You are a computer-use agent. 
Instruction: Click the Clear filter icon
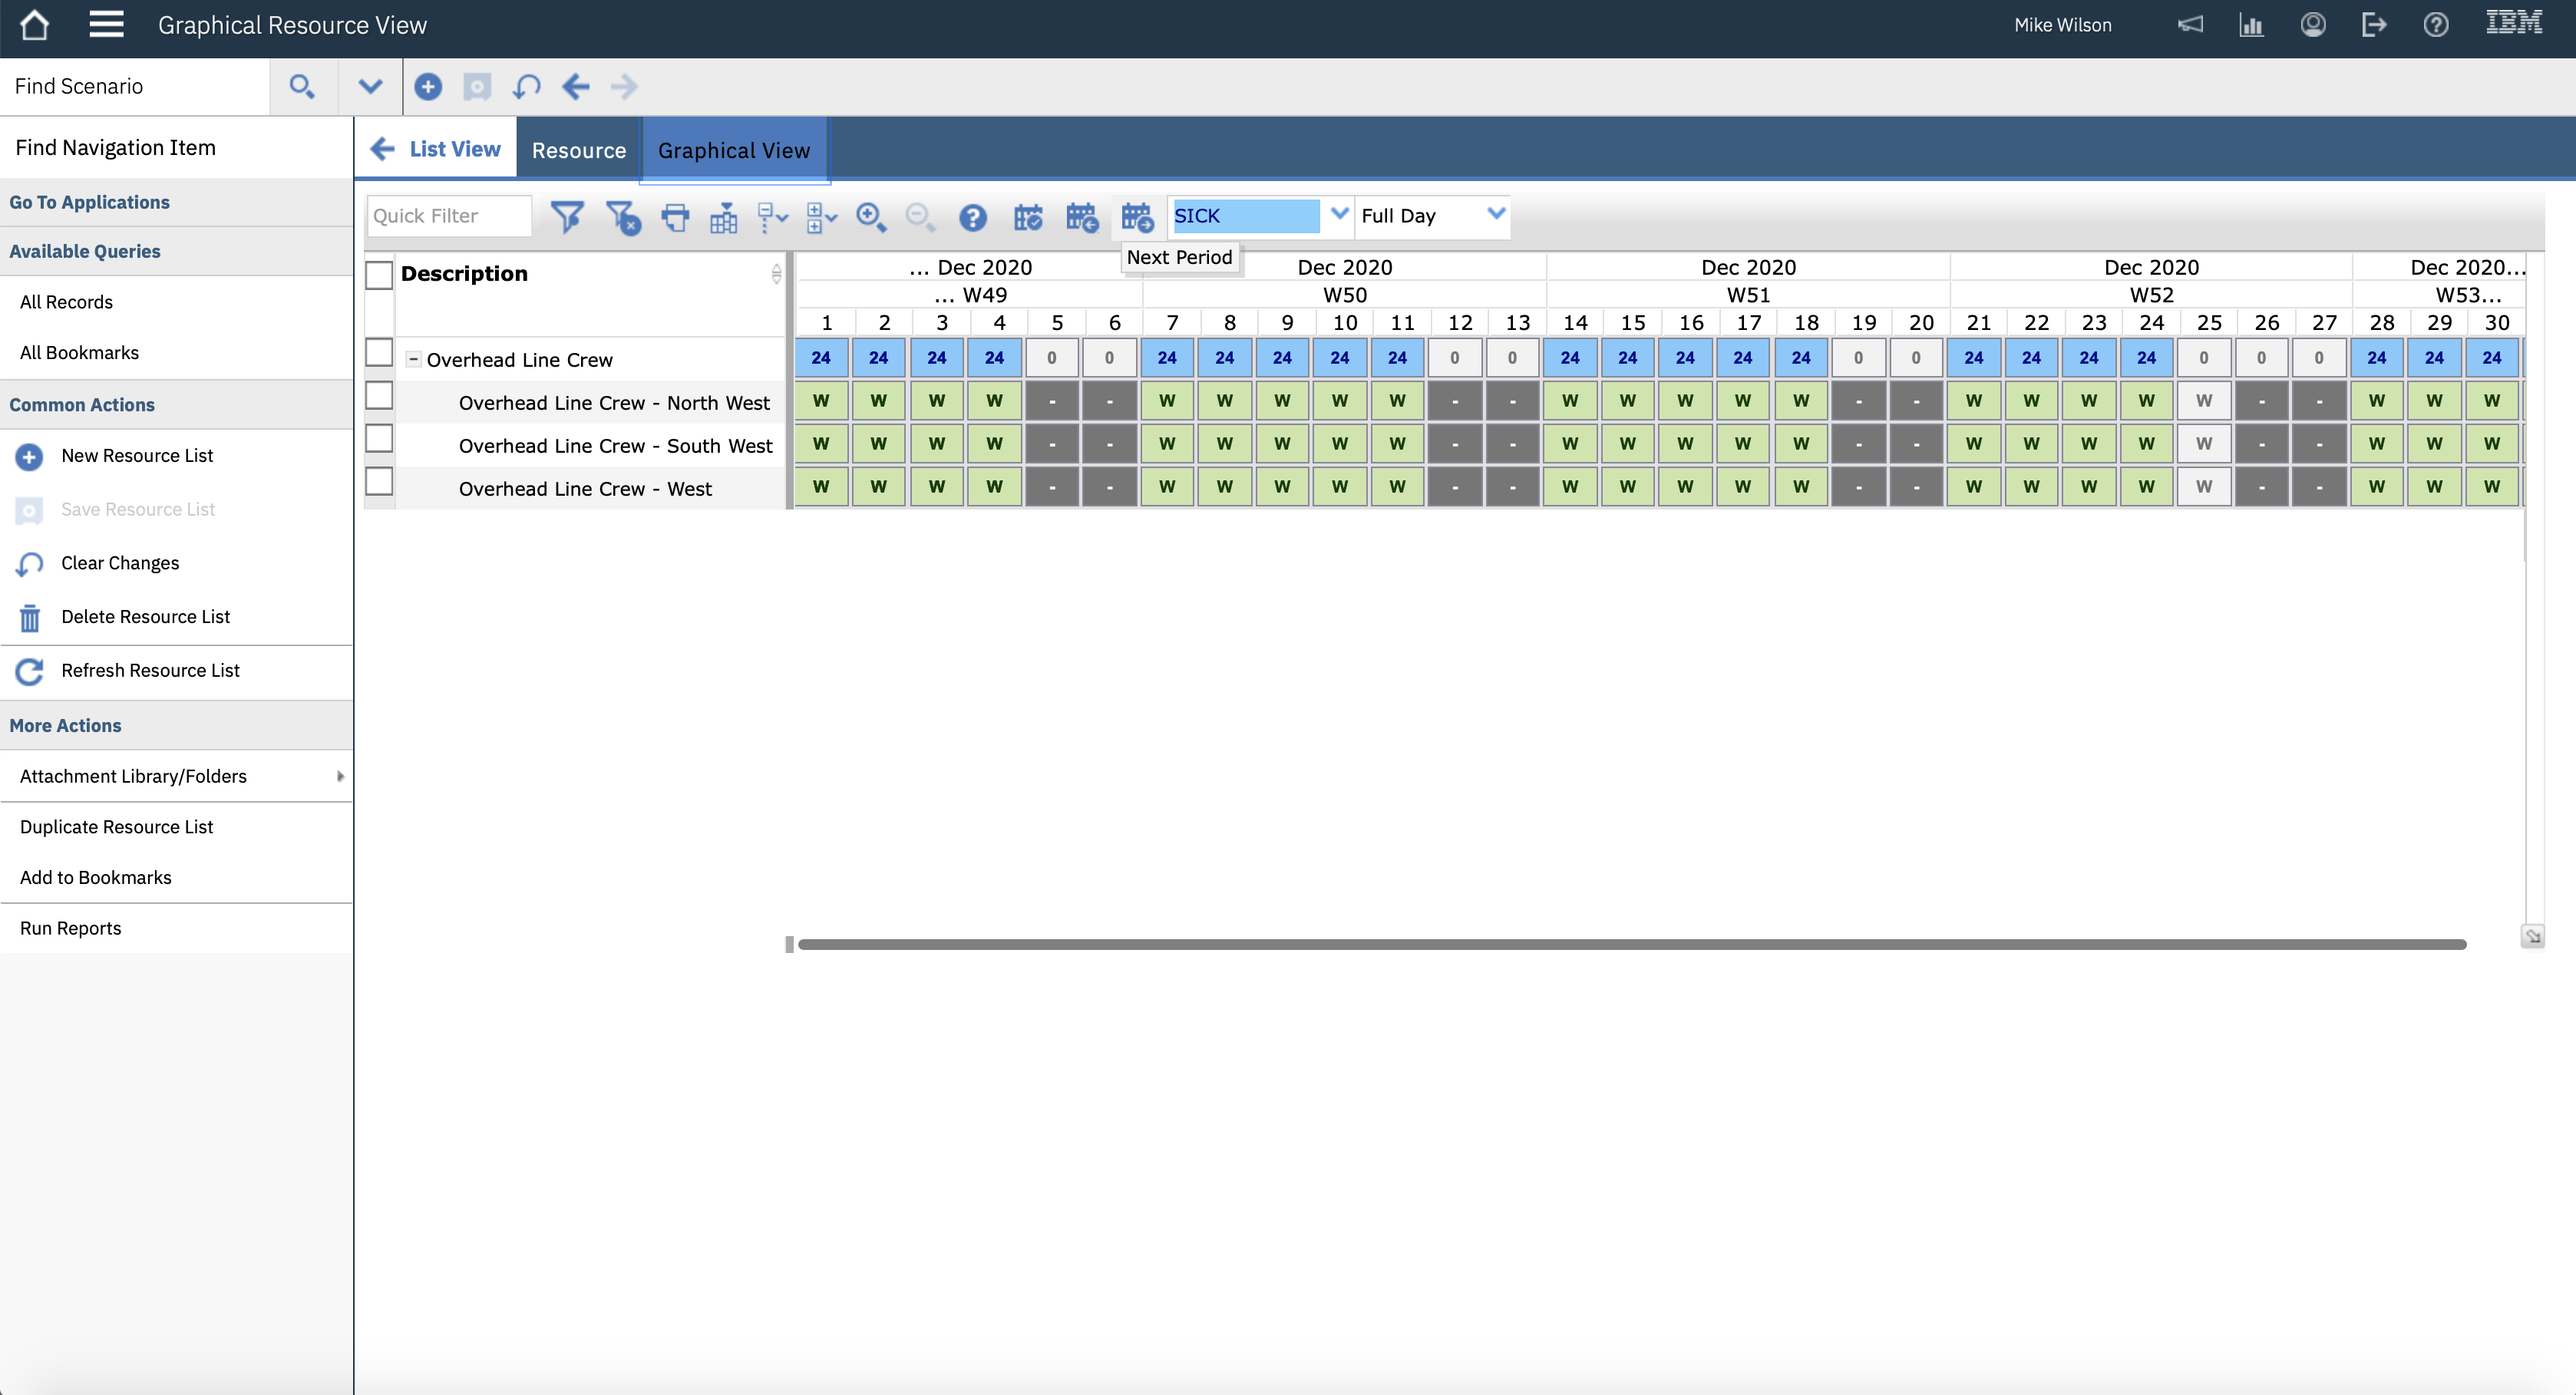(622, 216)
